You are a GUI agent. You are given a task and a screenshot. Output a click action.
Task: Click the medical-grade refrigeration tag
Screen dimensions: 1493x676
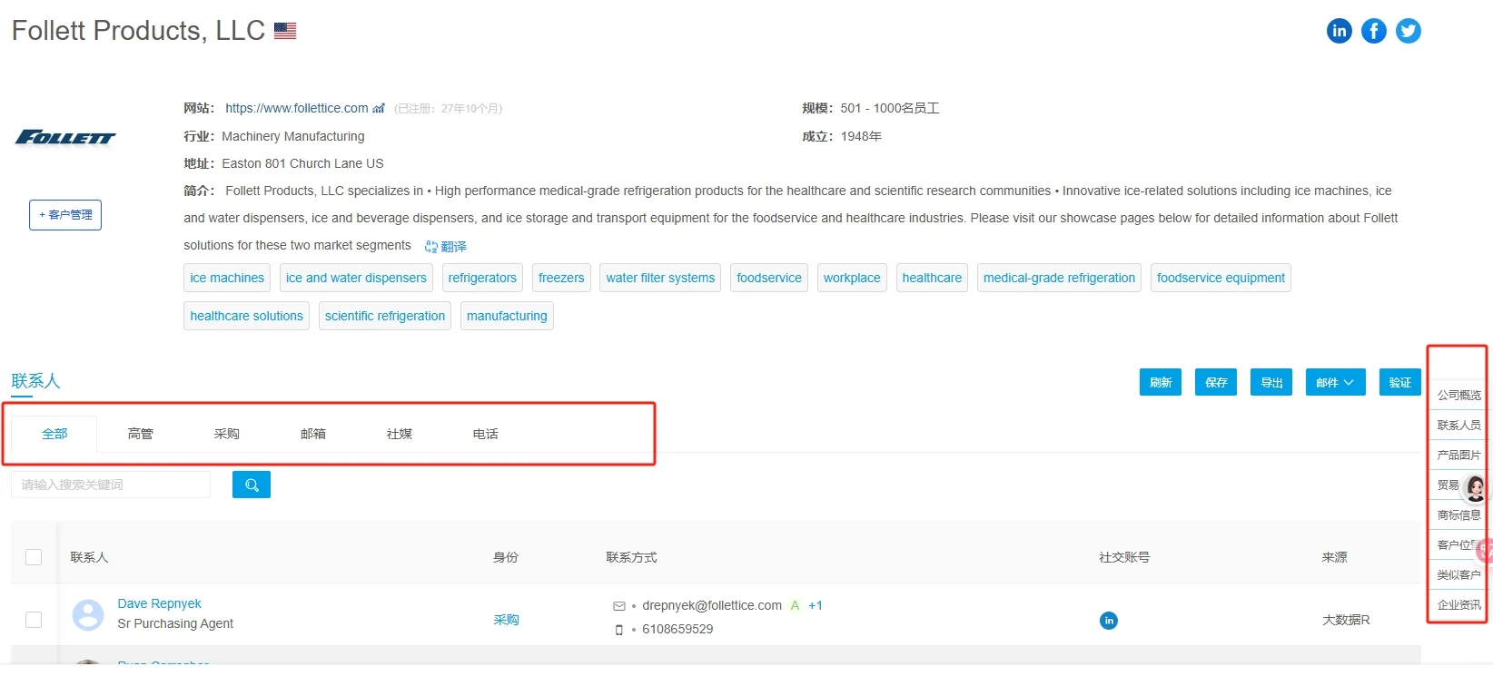point(1059,278)
